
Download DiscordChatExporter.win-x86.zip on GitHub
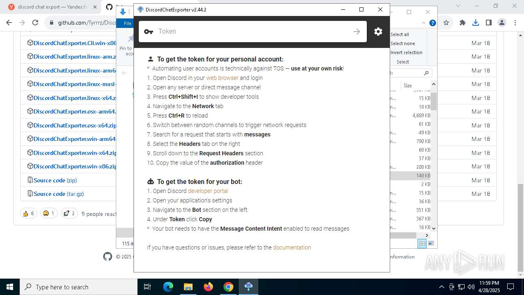click(x=75, y=166)
